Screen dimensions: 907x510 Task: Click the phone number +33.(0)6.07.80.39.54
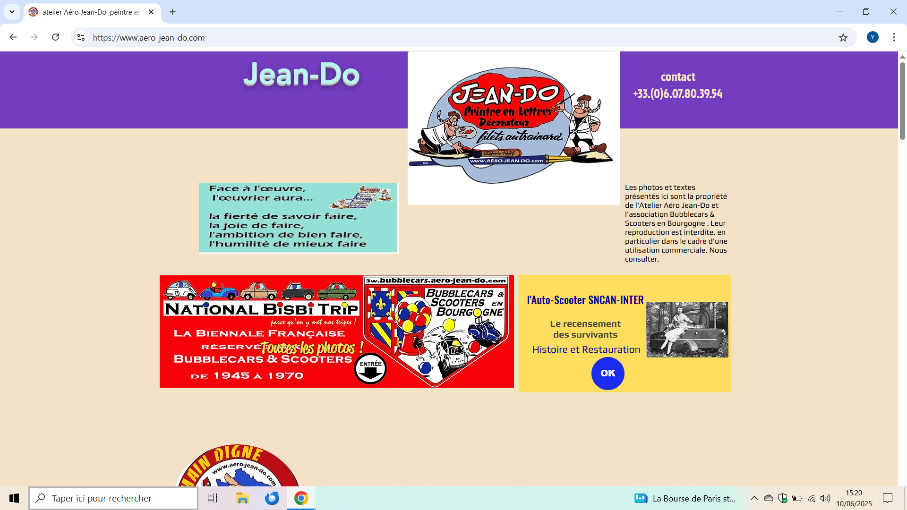(678, 93)
